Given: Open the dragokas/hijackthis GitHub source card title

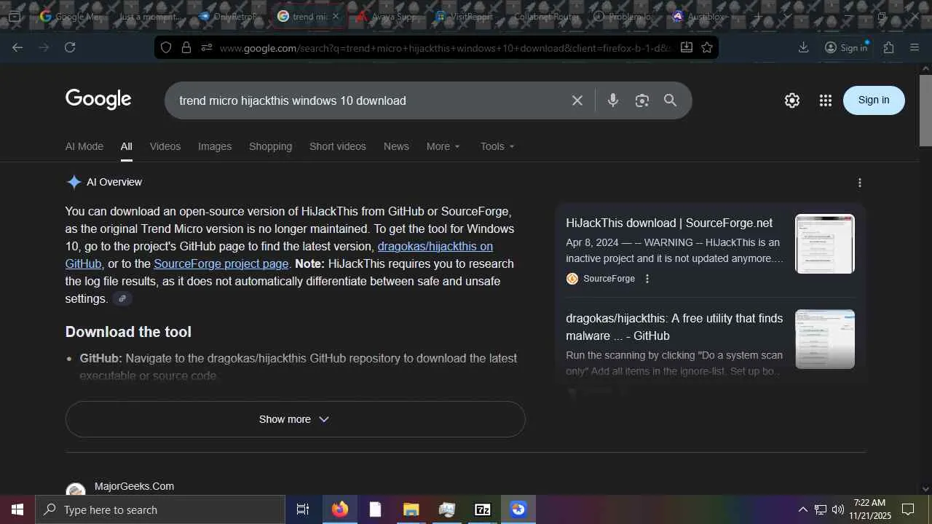Looking at the screenshot, I should 674,327.
